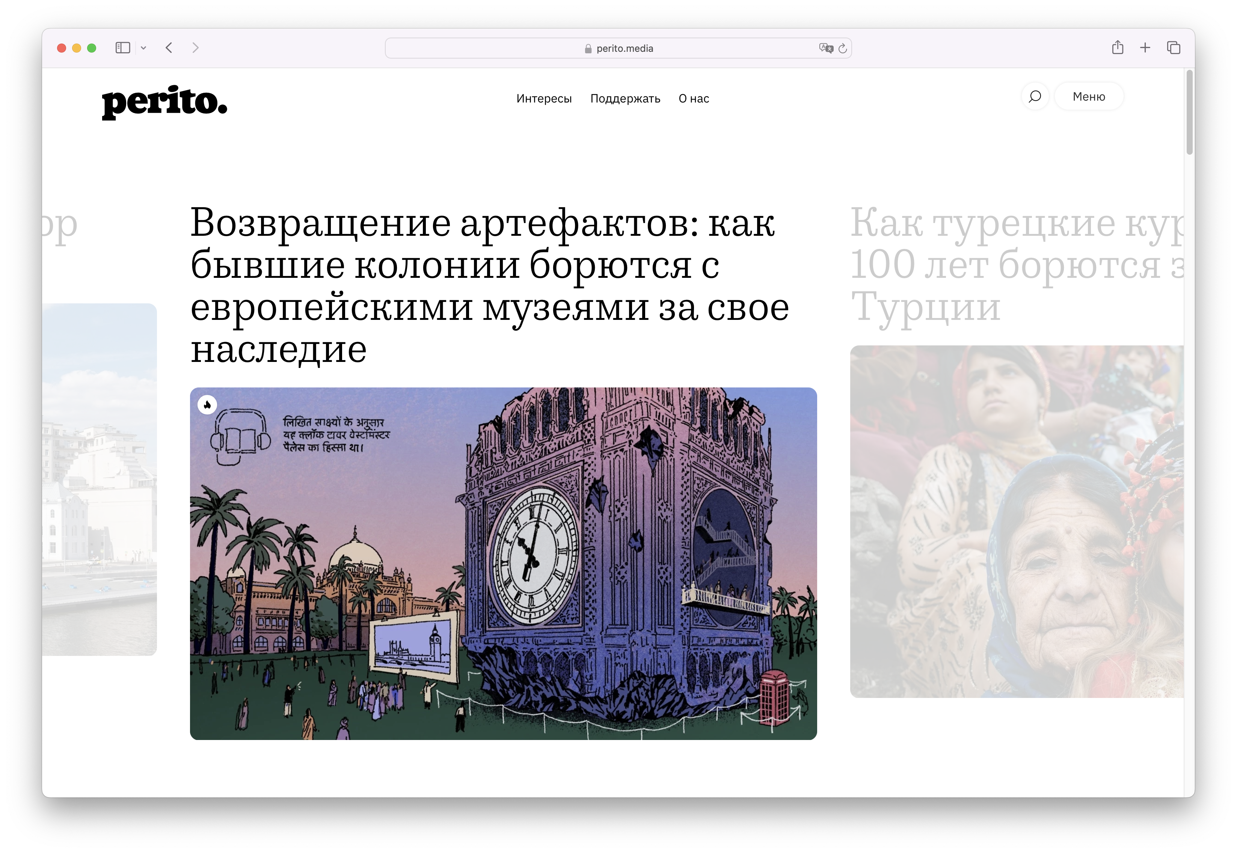Click the Big Ben illustration thumbnail
Image resolution: width=1237 pixels, height=853 pixels.
(502, 564)
